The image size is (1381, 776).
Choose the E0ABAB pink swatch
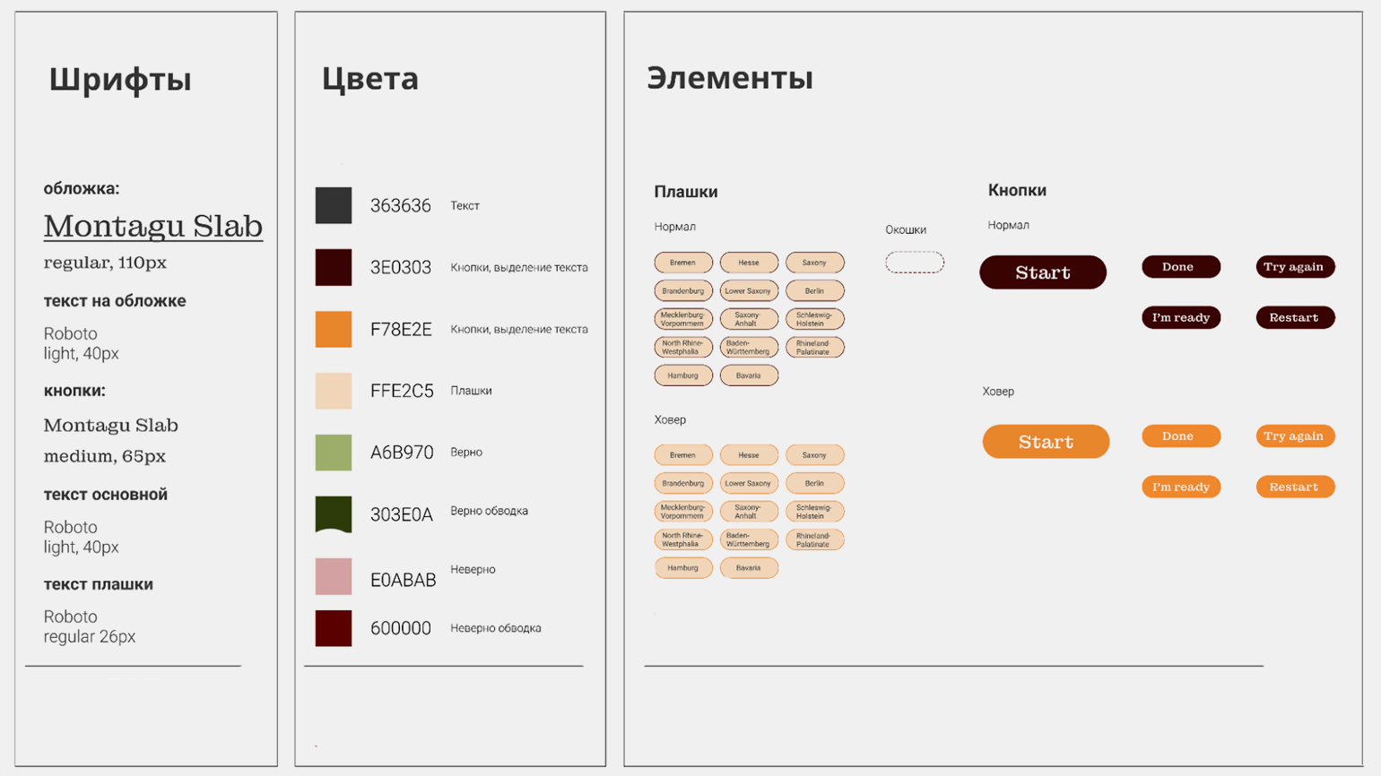coord(334,576)
